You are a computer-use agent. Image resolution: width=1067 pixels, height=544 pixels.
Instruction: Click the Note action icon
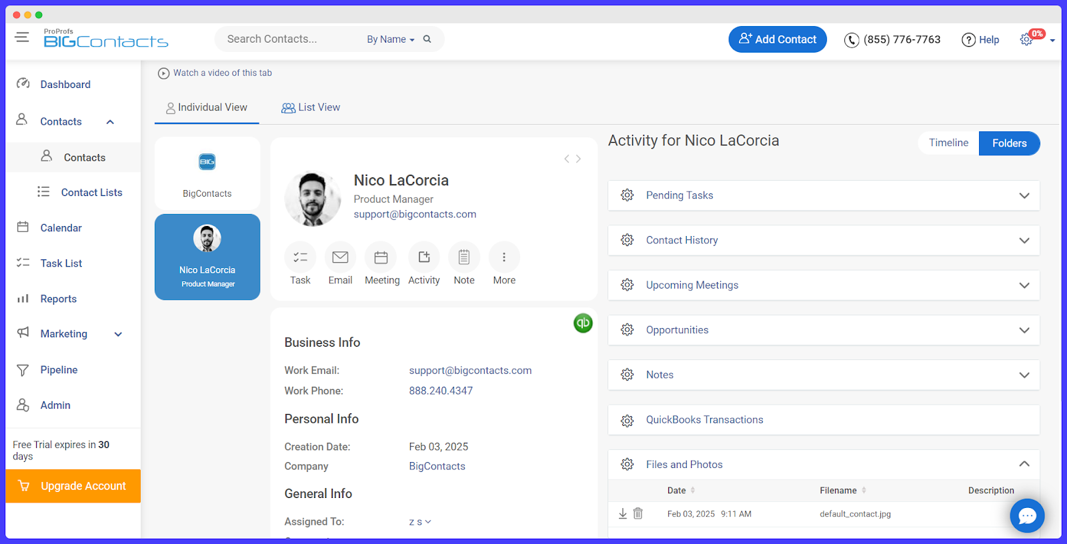(x=464, y=257)
